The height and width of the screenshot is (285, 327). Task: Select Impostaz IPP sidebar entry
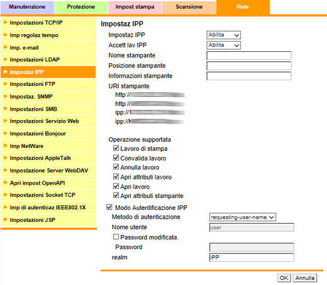pos(48,72)
